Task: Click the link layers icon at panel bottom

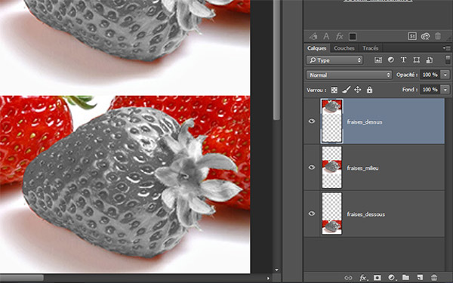Action: (x=348, y=278)
